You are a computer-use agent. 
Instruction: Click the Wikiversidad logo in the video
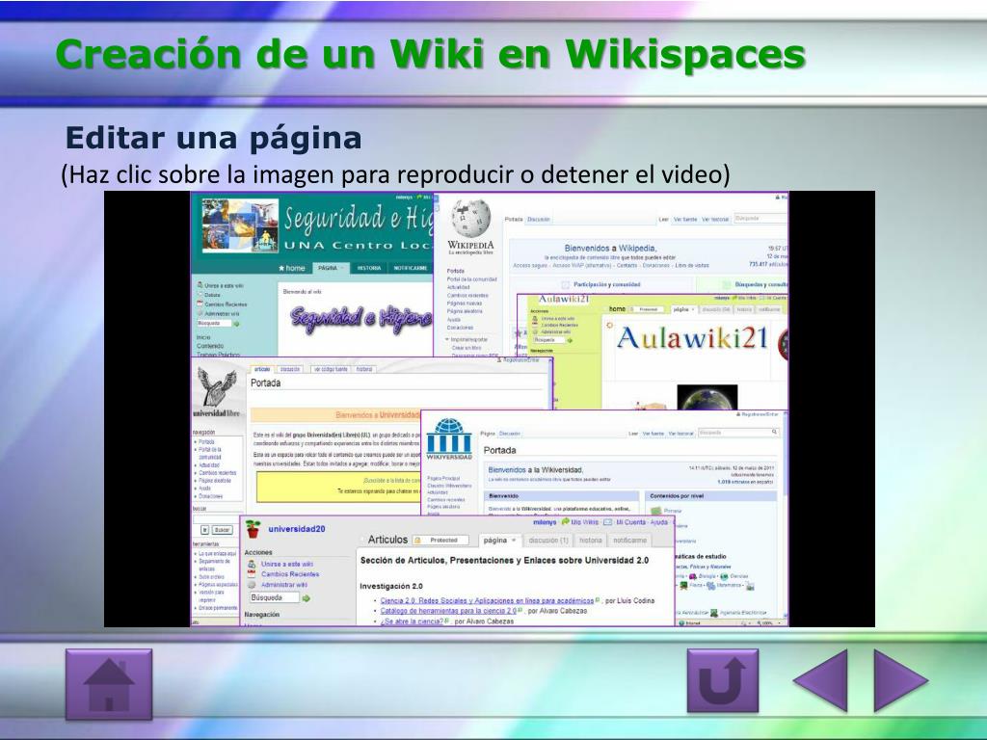(x=449, y=438)
